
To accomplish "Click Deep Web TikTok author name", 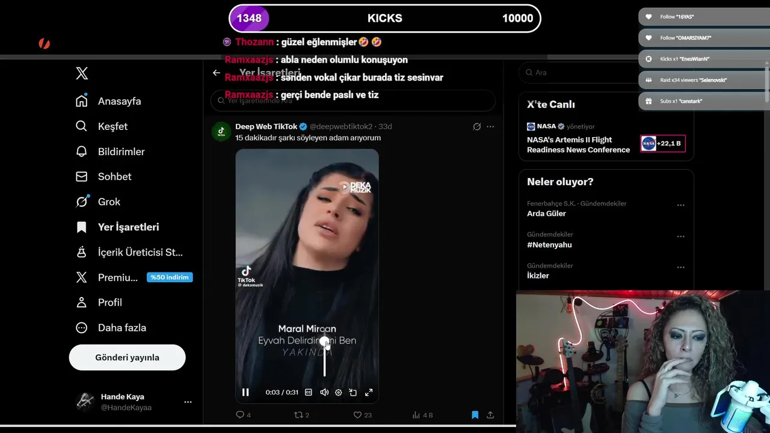I will click(x=266, y=126).
